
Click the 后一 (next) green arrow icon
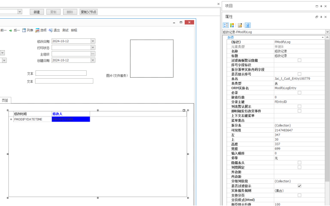(x=10, y=30)
